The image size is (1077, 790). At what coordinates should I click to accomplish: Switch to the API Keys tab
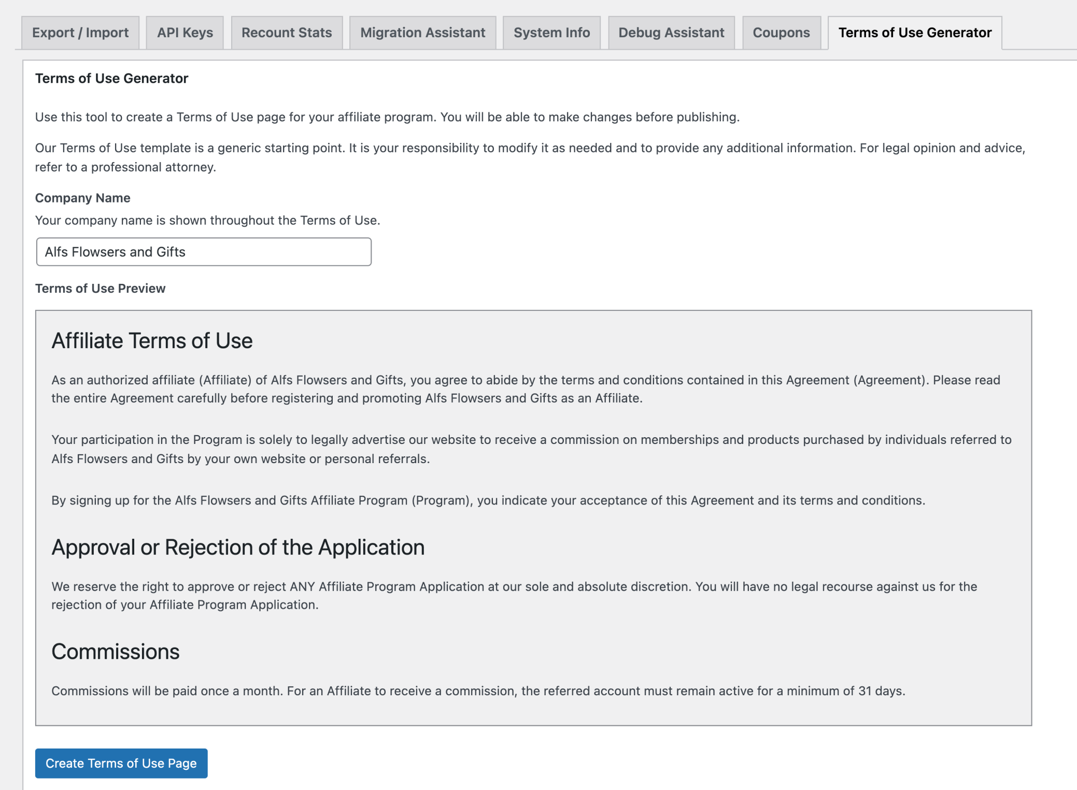tap(185, 33)
